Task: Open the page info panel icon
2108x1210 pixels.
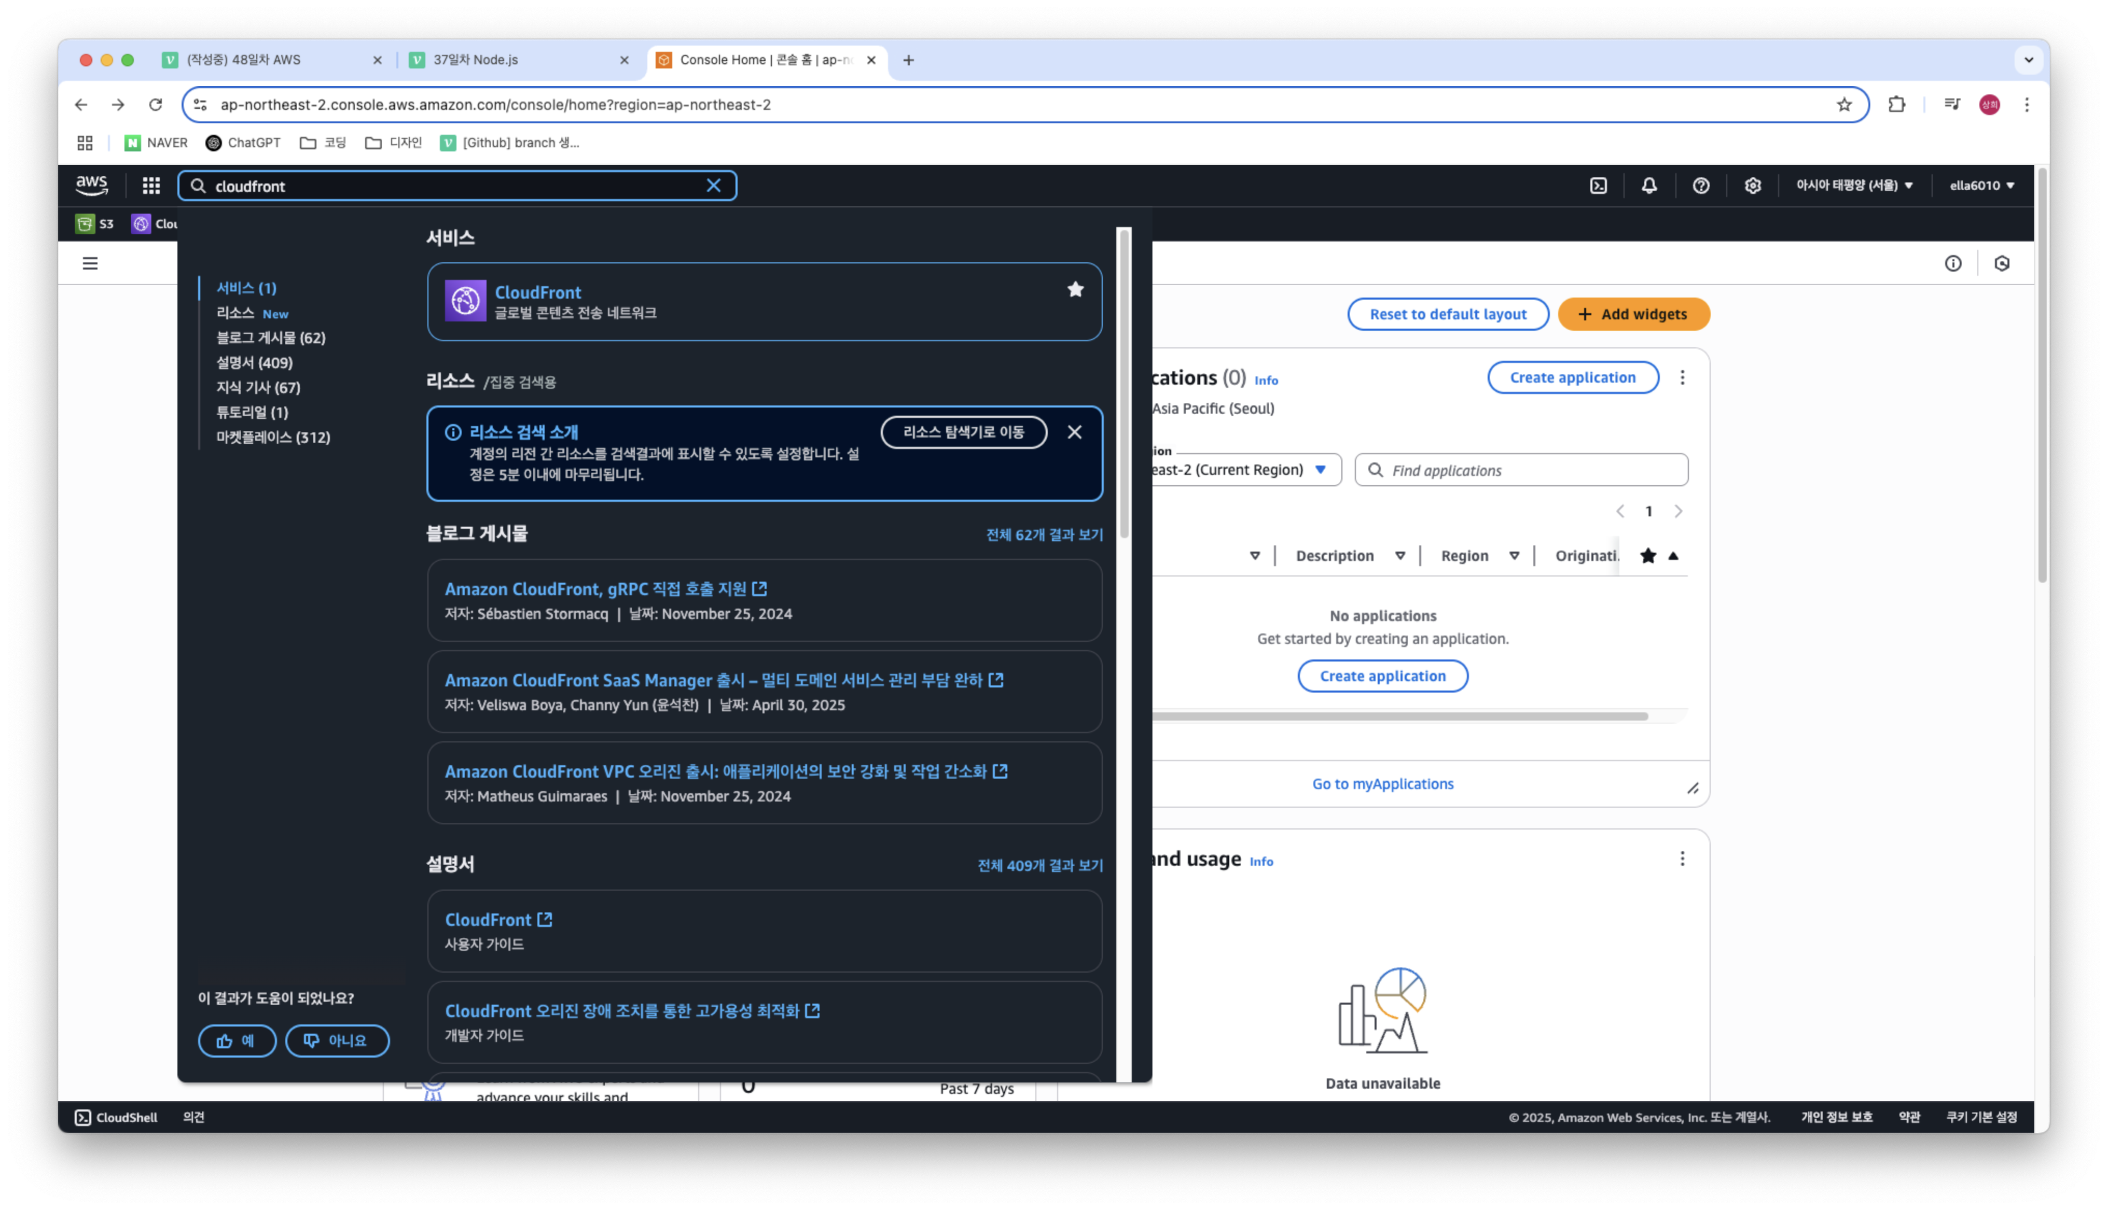Action: pyautogui.click(x=1952, y=263)
